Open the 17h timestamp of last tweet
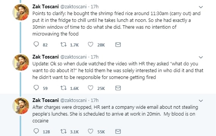 click(x=95, y=100)
